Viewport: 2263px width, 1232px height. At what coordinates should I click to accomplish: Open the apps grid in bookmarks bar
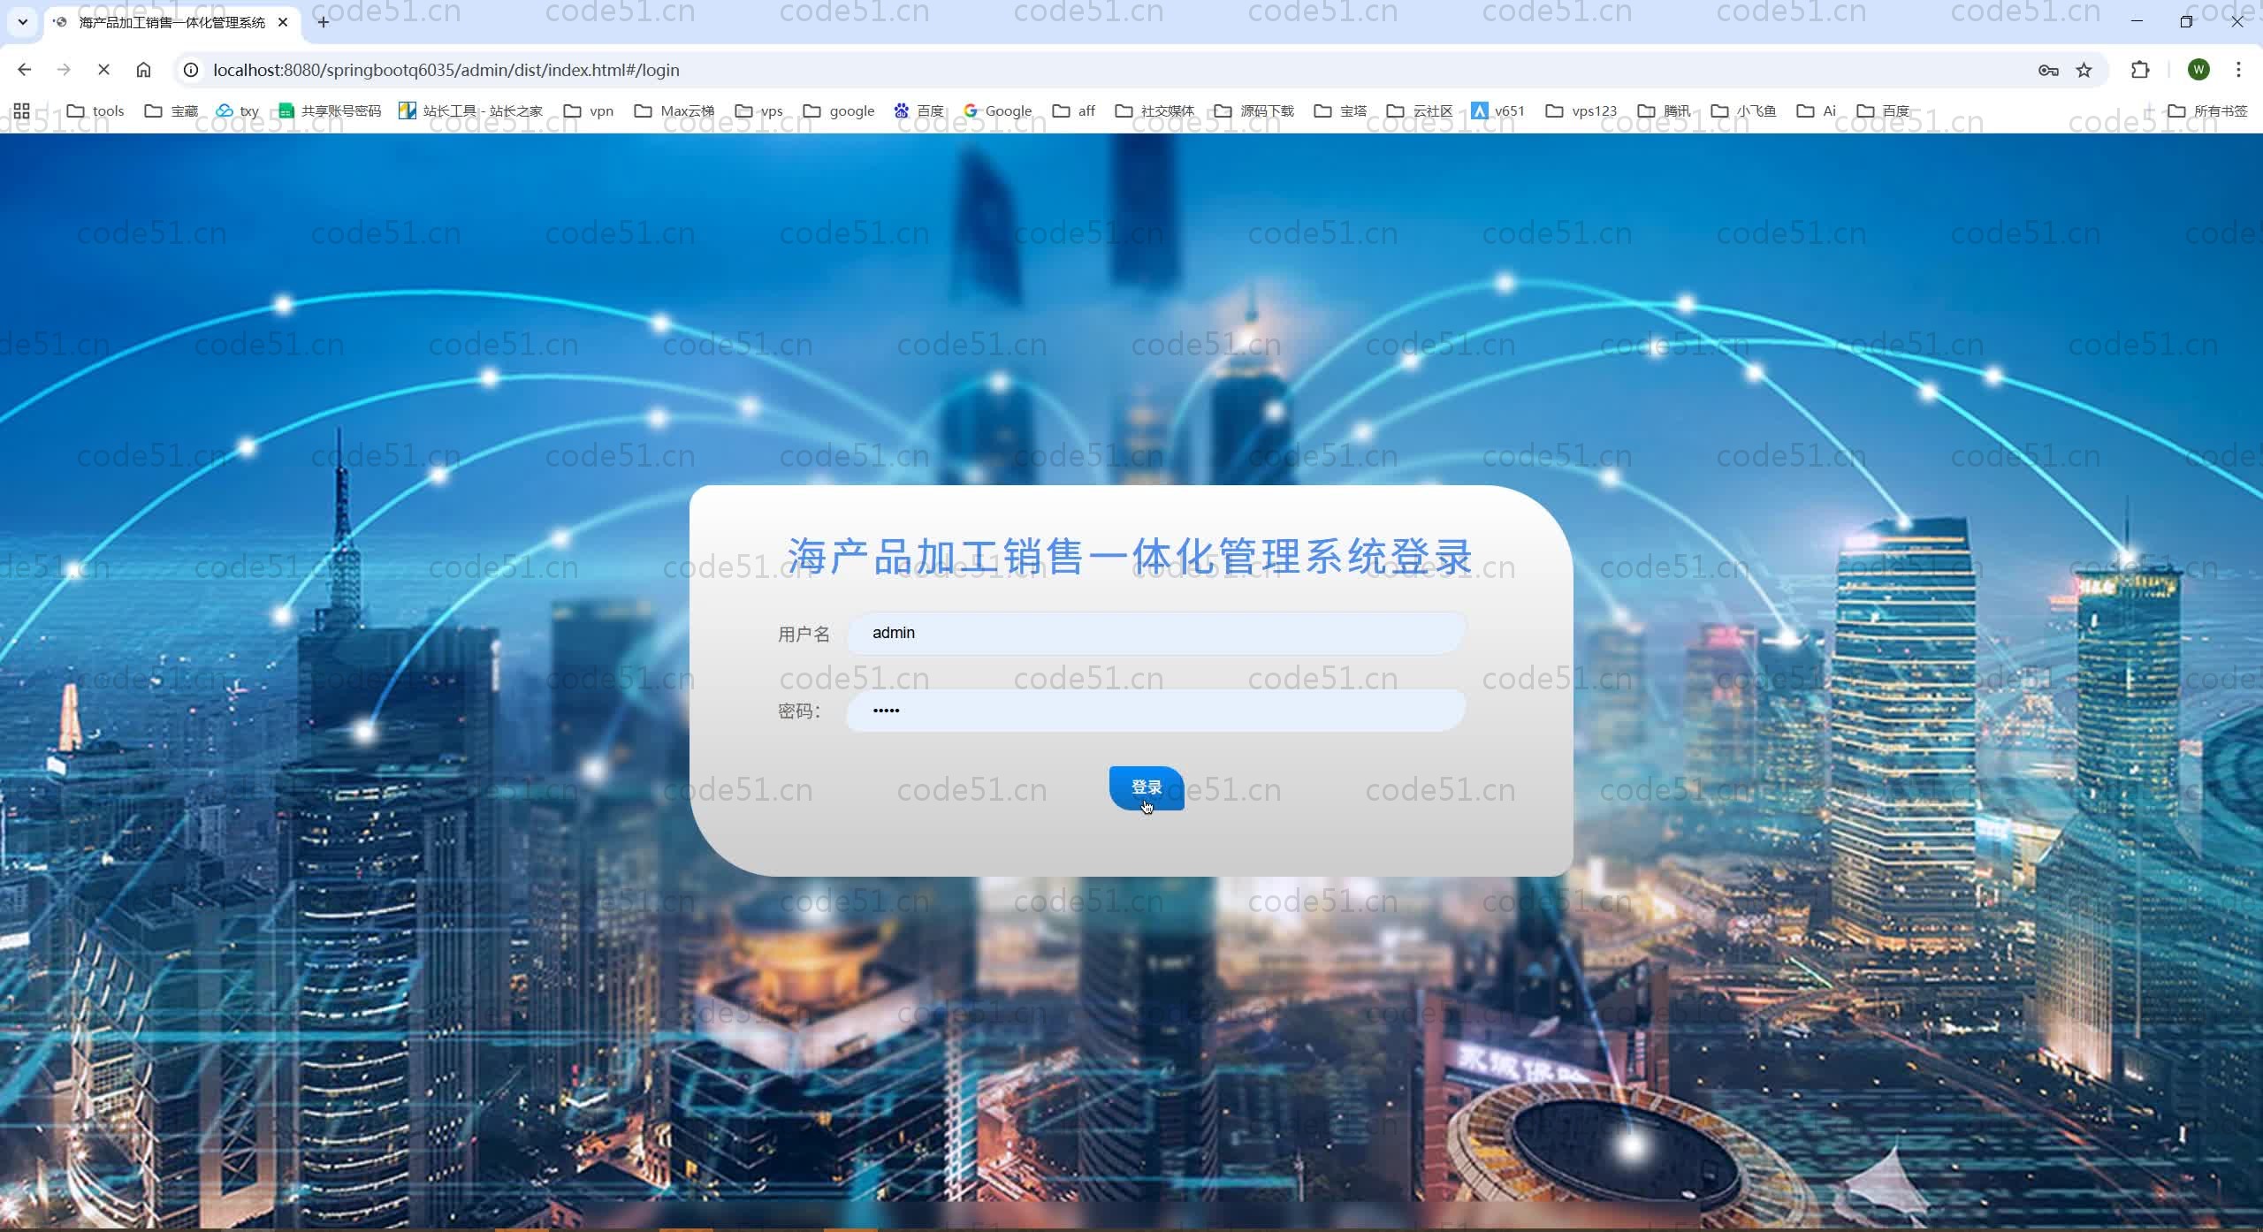[x=22, y=110]
